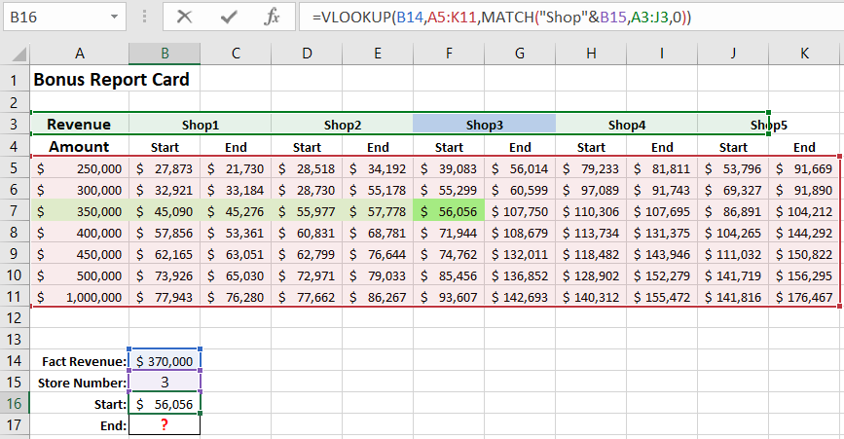Select the Store Number value cell
The width and height of the screenshot is (844, 439).
164,382
